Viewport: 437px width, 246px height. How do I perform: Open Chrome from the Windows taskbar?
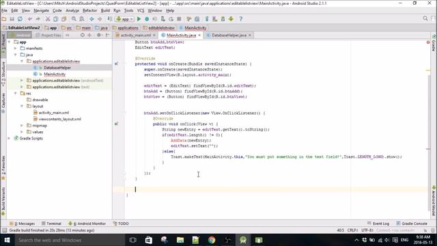coord(212,240)
